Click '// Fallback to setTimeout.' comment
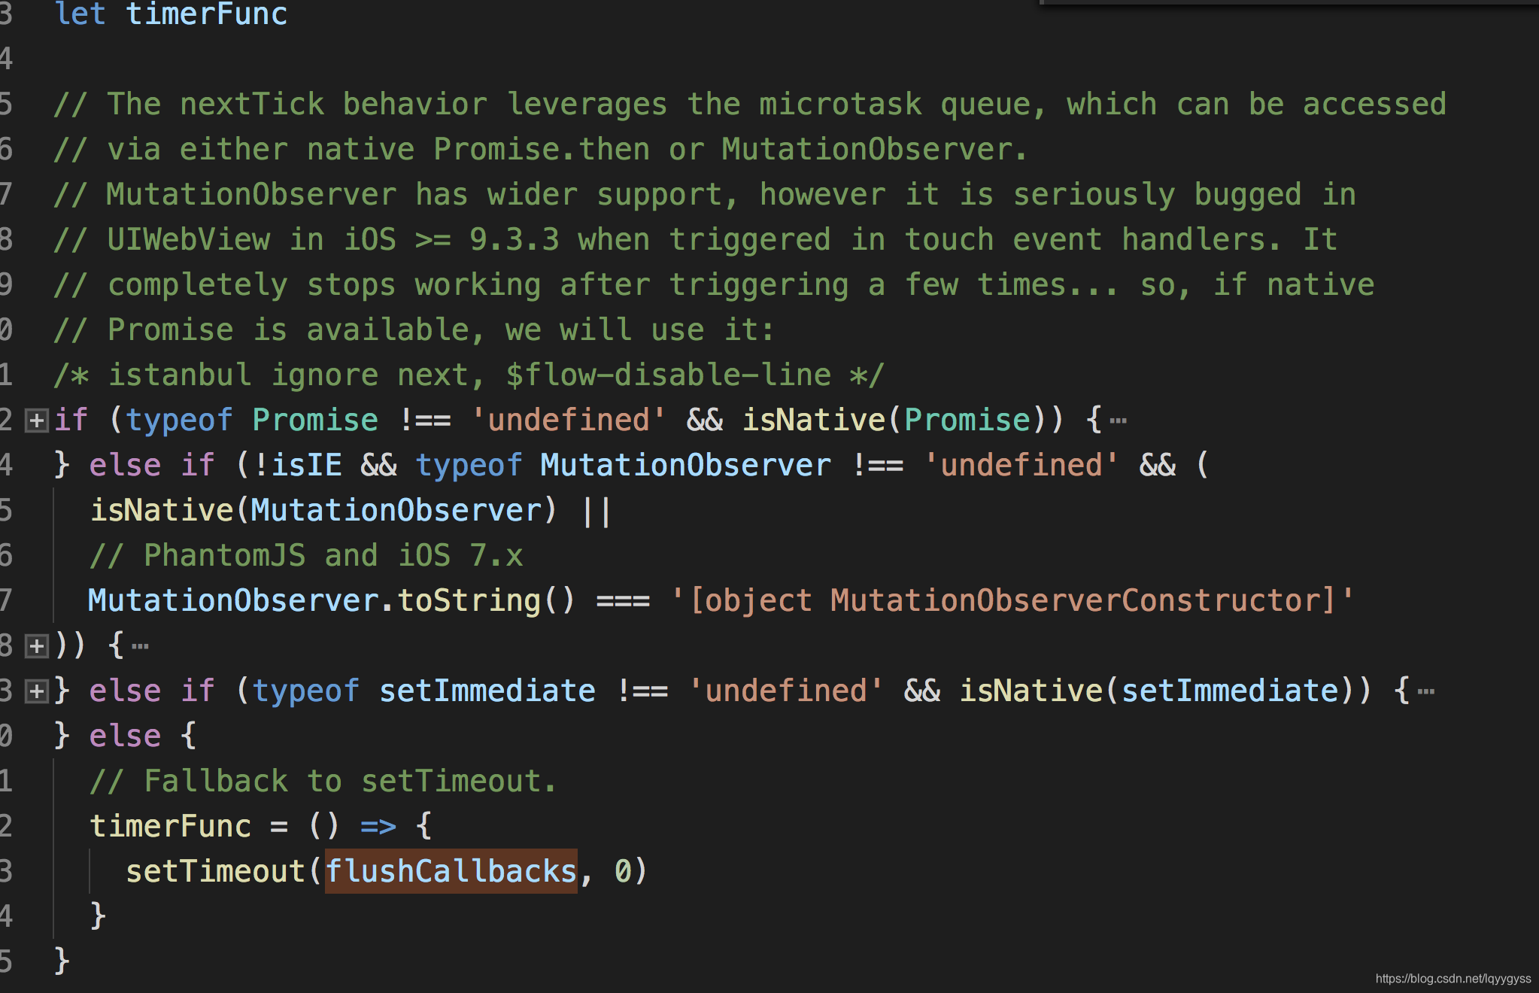 pos(323,781)
